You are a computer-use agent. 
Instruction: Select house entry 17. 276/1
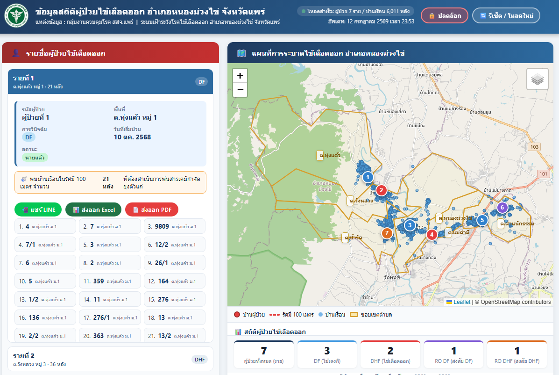[x=110, y=317]
